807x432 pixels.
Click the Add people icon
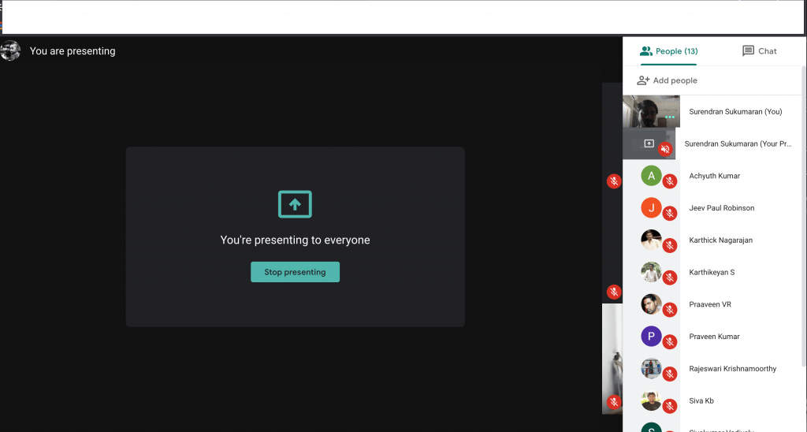643,80
